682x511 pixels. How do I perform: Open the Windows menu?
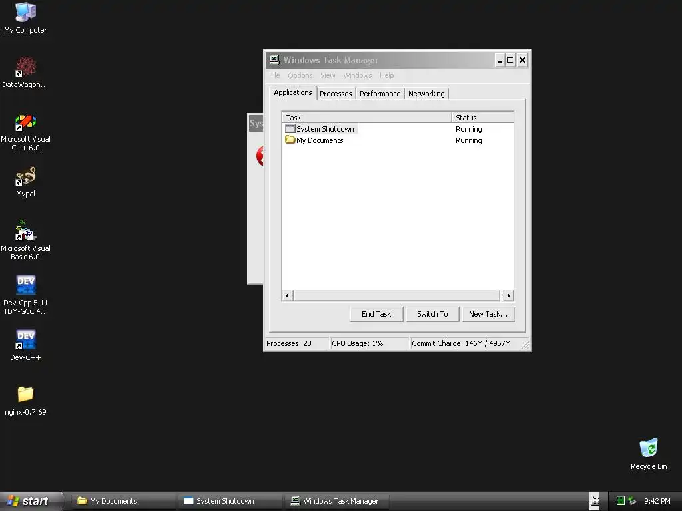[358, 75]
